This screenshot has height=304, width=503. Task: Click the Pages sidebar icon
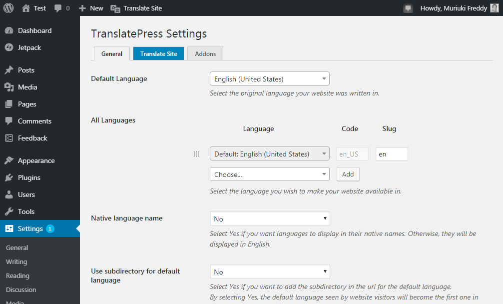point(9,104)
